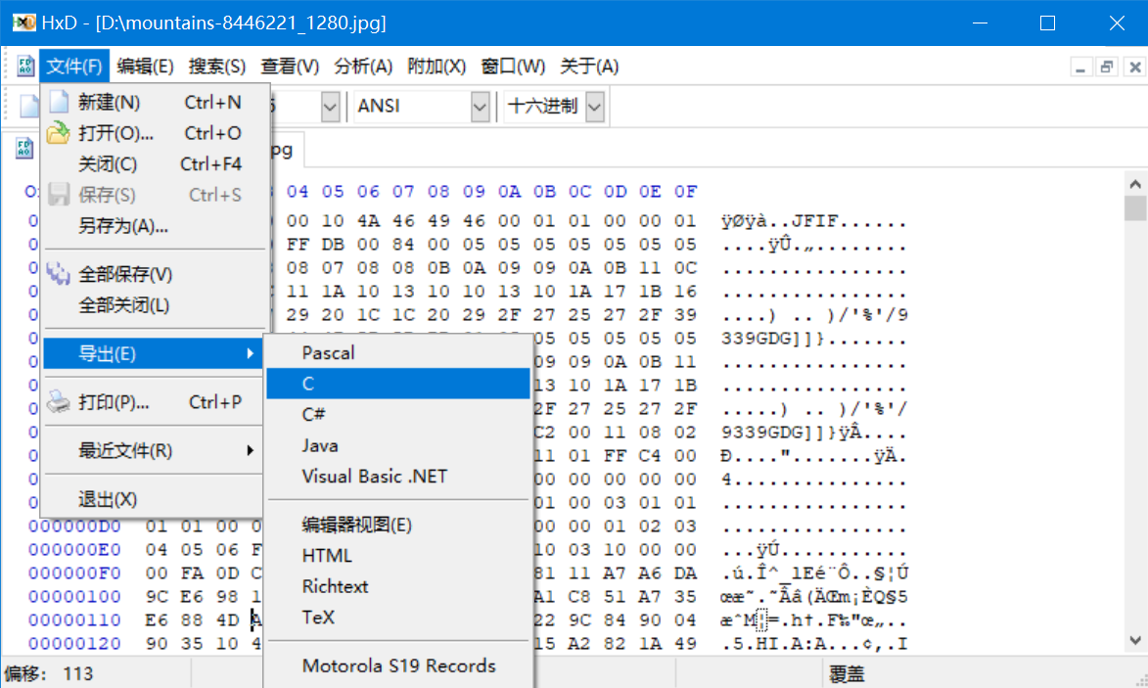The image size is (1148, 688).
Task: Click the Save All icon in menu
Action: tap(60, 274)
